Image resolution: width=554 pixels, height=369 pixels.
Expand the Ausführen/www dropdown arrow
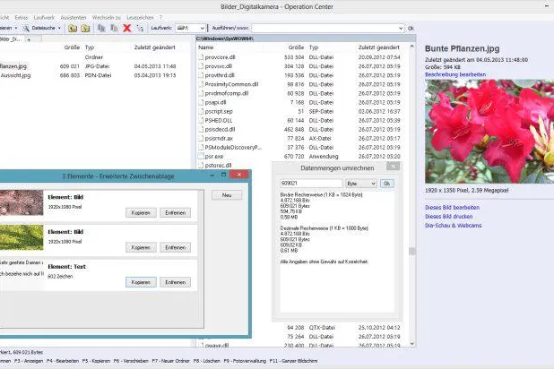[x=401, y=29]
